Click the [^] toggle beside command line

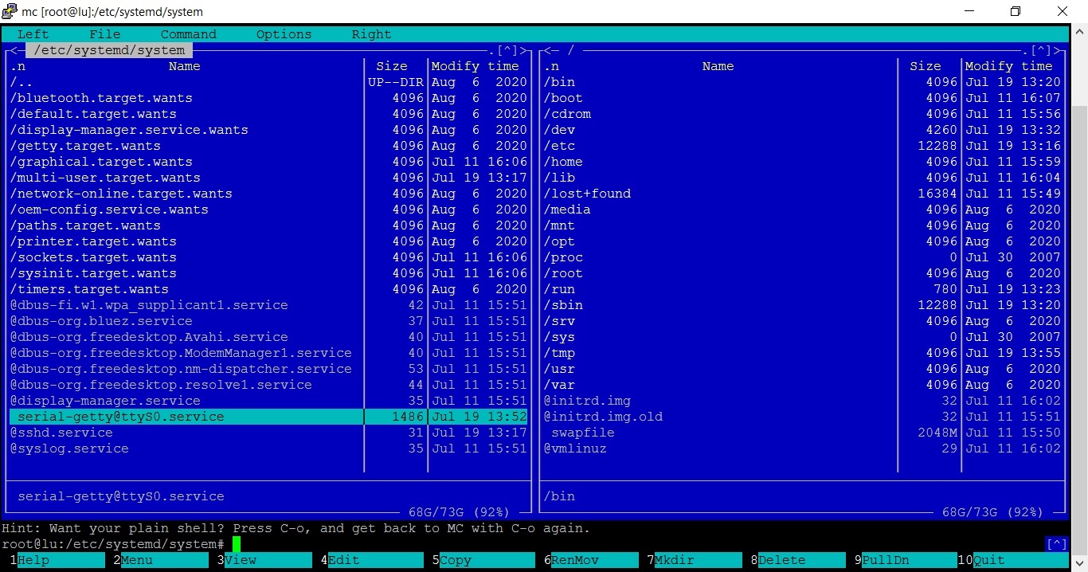[x=1056, y=544]
